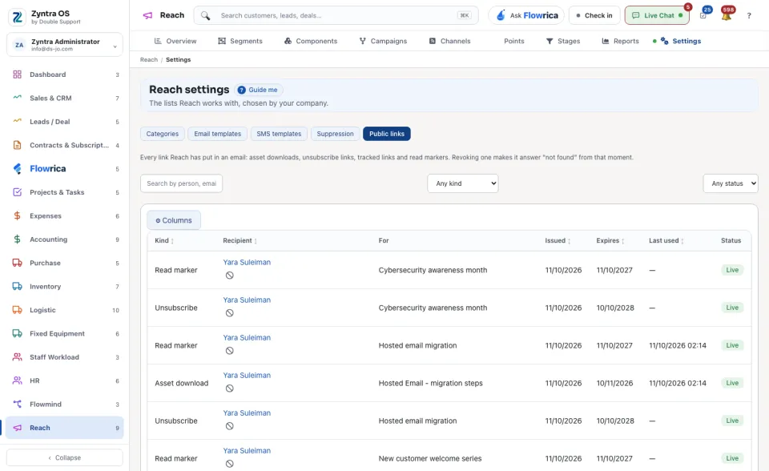Revoke Read marker link for Cybersecurity awareness month
Image resolution: width=769 pixels, height=471 pixels.
pos(230,276)
